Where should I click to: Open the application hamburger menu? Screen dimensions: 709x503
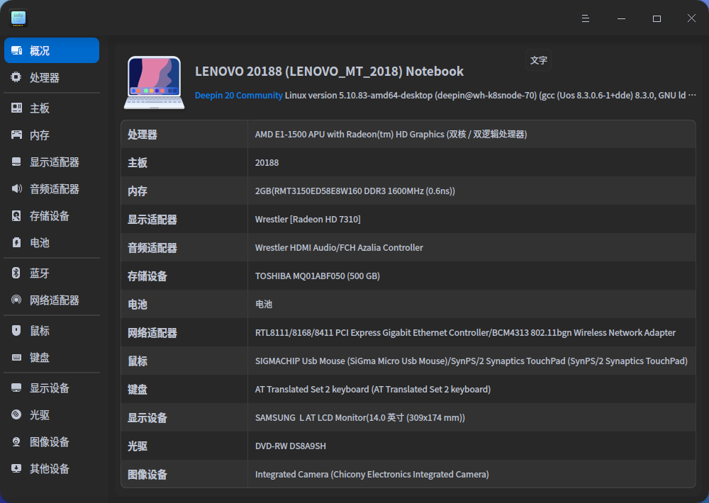pyautogui.click(x=585, y=18)
